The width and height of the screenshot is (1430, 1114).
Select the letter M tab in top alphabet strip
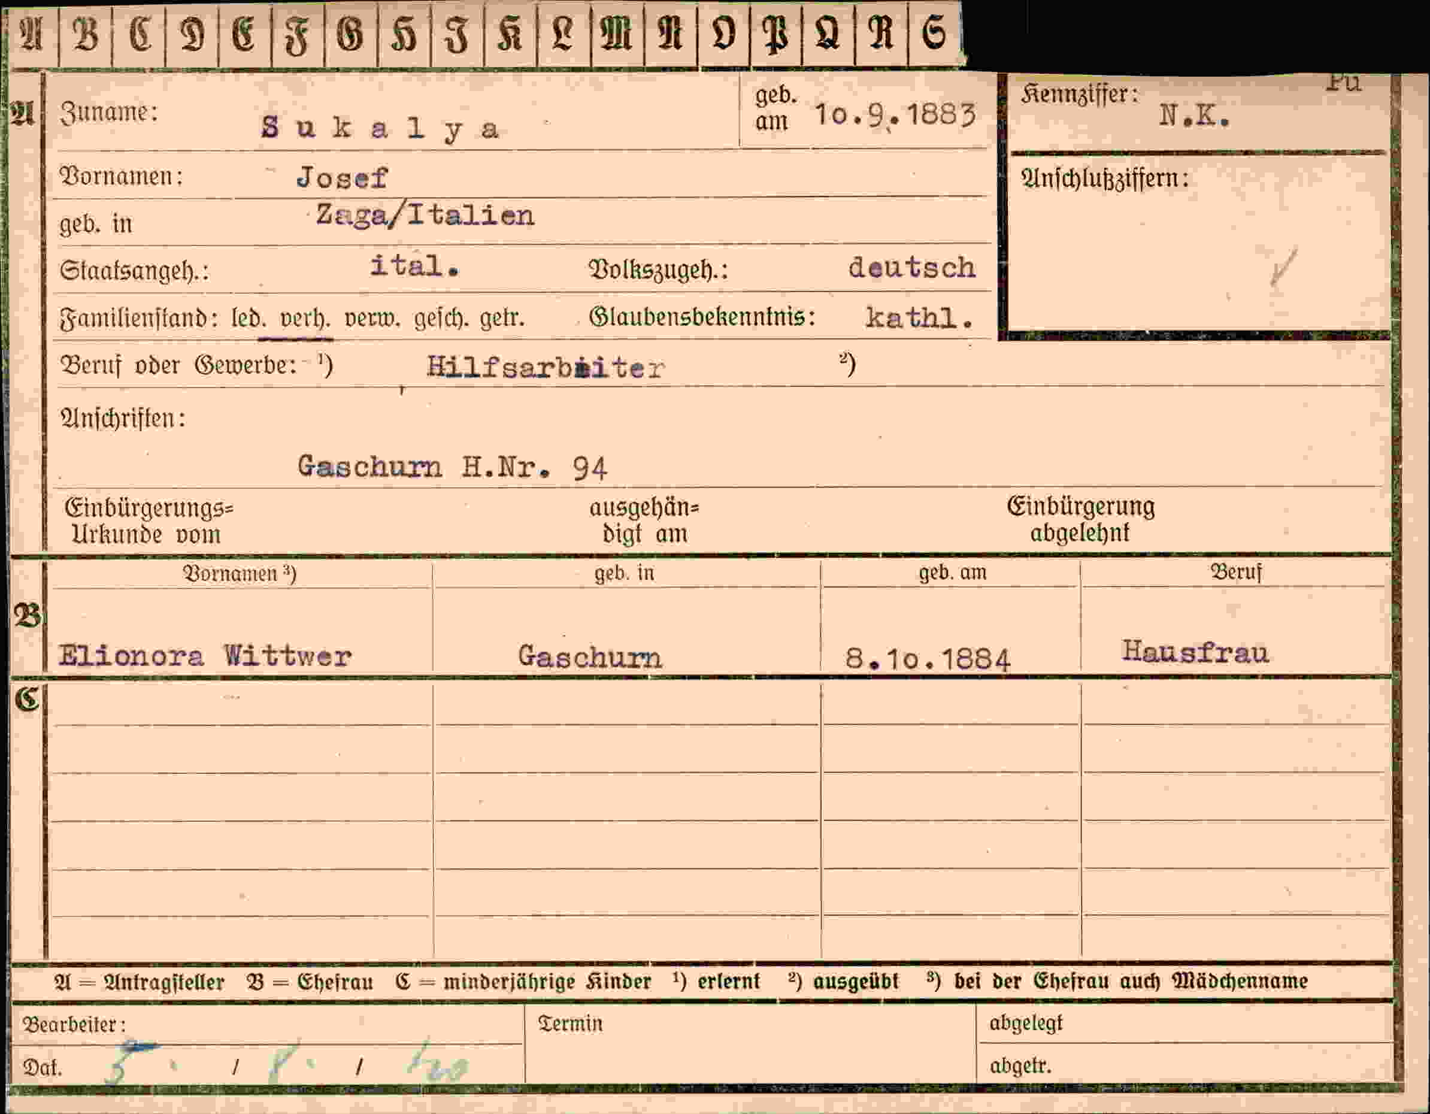coord(617,34)
